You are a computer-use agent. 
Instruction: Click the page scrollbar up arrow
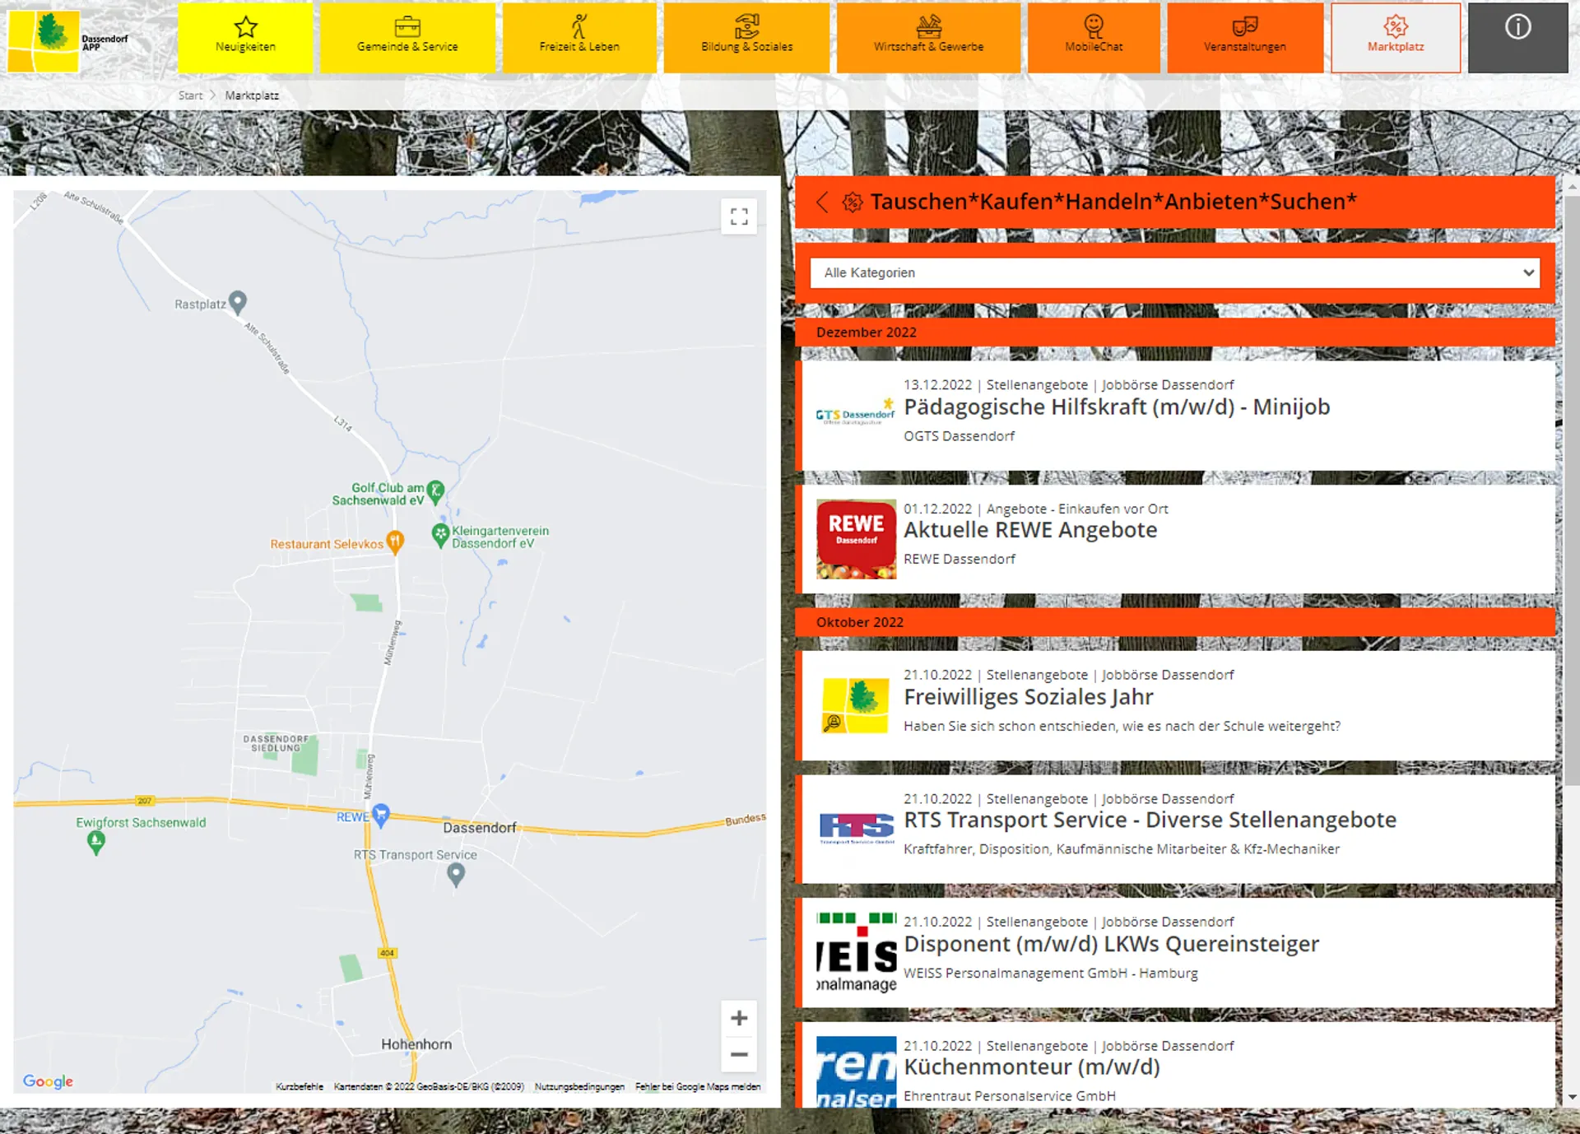[1572, 187]
